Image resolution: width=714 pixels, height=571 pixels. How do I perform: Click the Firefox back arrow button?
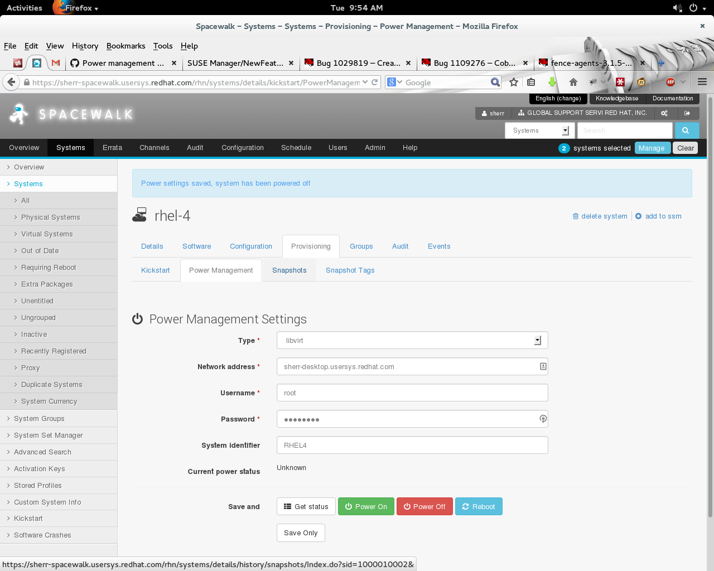(11, 82)
